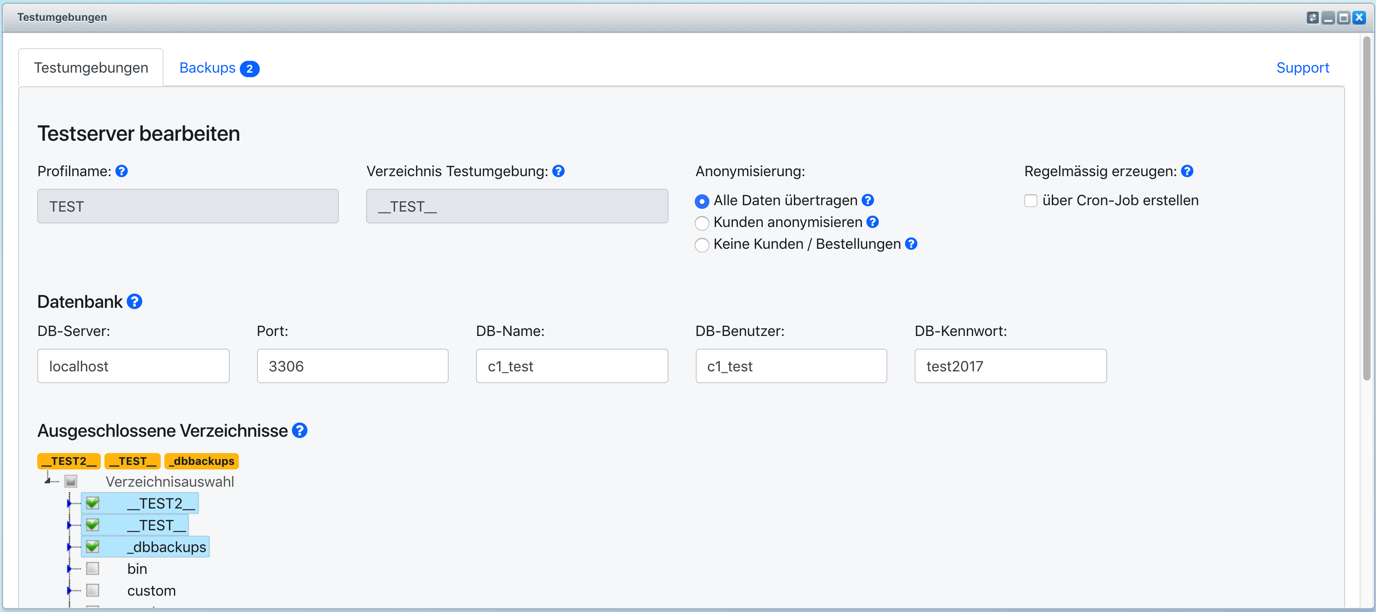1376x612 pixels.
Task: Open help for Profilname field
Action: 121,171
